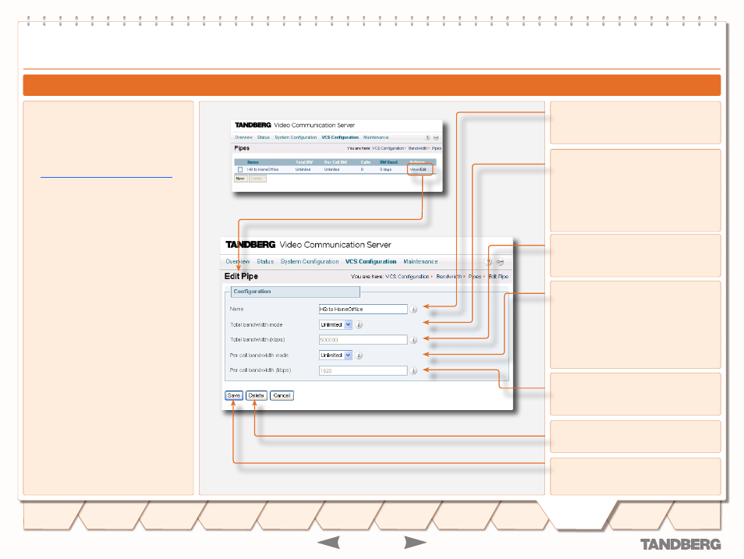The width and height of the screenshot is (744, 559).
Task: Click the help icon on the Edit Pipe page
Action: [x=489, y=262]
